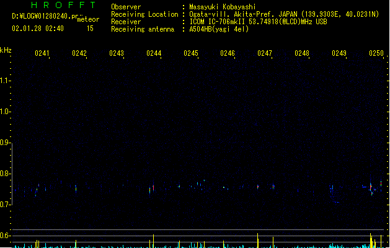390x248 pixels.
Task: Click the 0246 time marker
Action: [228, 53]
